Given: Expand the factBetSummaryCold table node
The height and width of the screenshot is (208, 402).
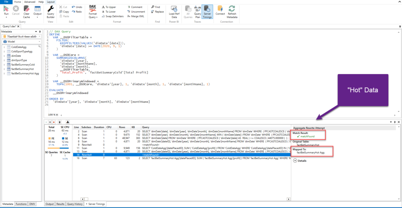Looking at the screenshot, I should tap(4, 64).
